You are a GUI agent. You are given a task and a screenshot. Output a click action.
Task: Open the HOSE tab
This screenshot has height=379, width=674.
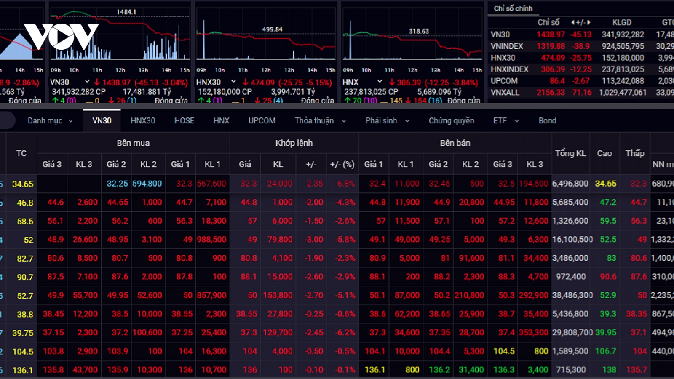point(184,120)
